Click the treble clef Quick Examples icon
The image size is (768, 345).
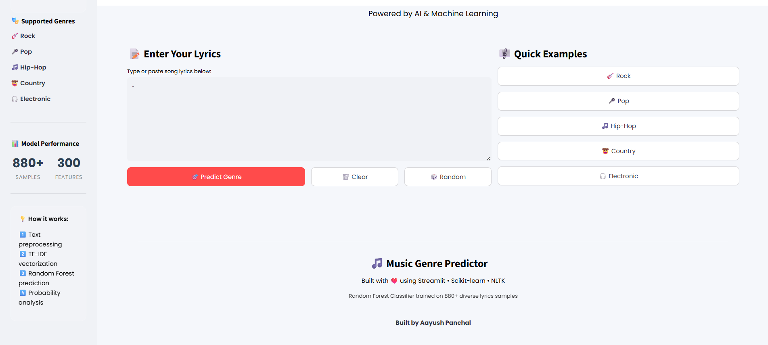(x=504, y=54)
